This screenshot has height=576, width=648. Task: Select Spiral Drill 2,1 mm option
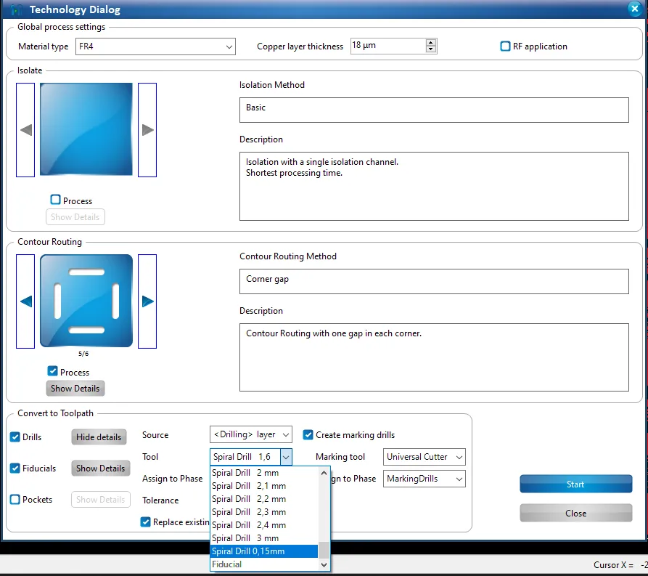point(264,486)
